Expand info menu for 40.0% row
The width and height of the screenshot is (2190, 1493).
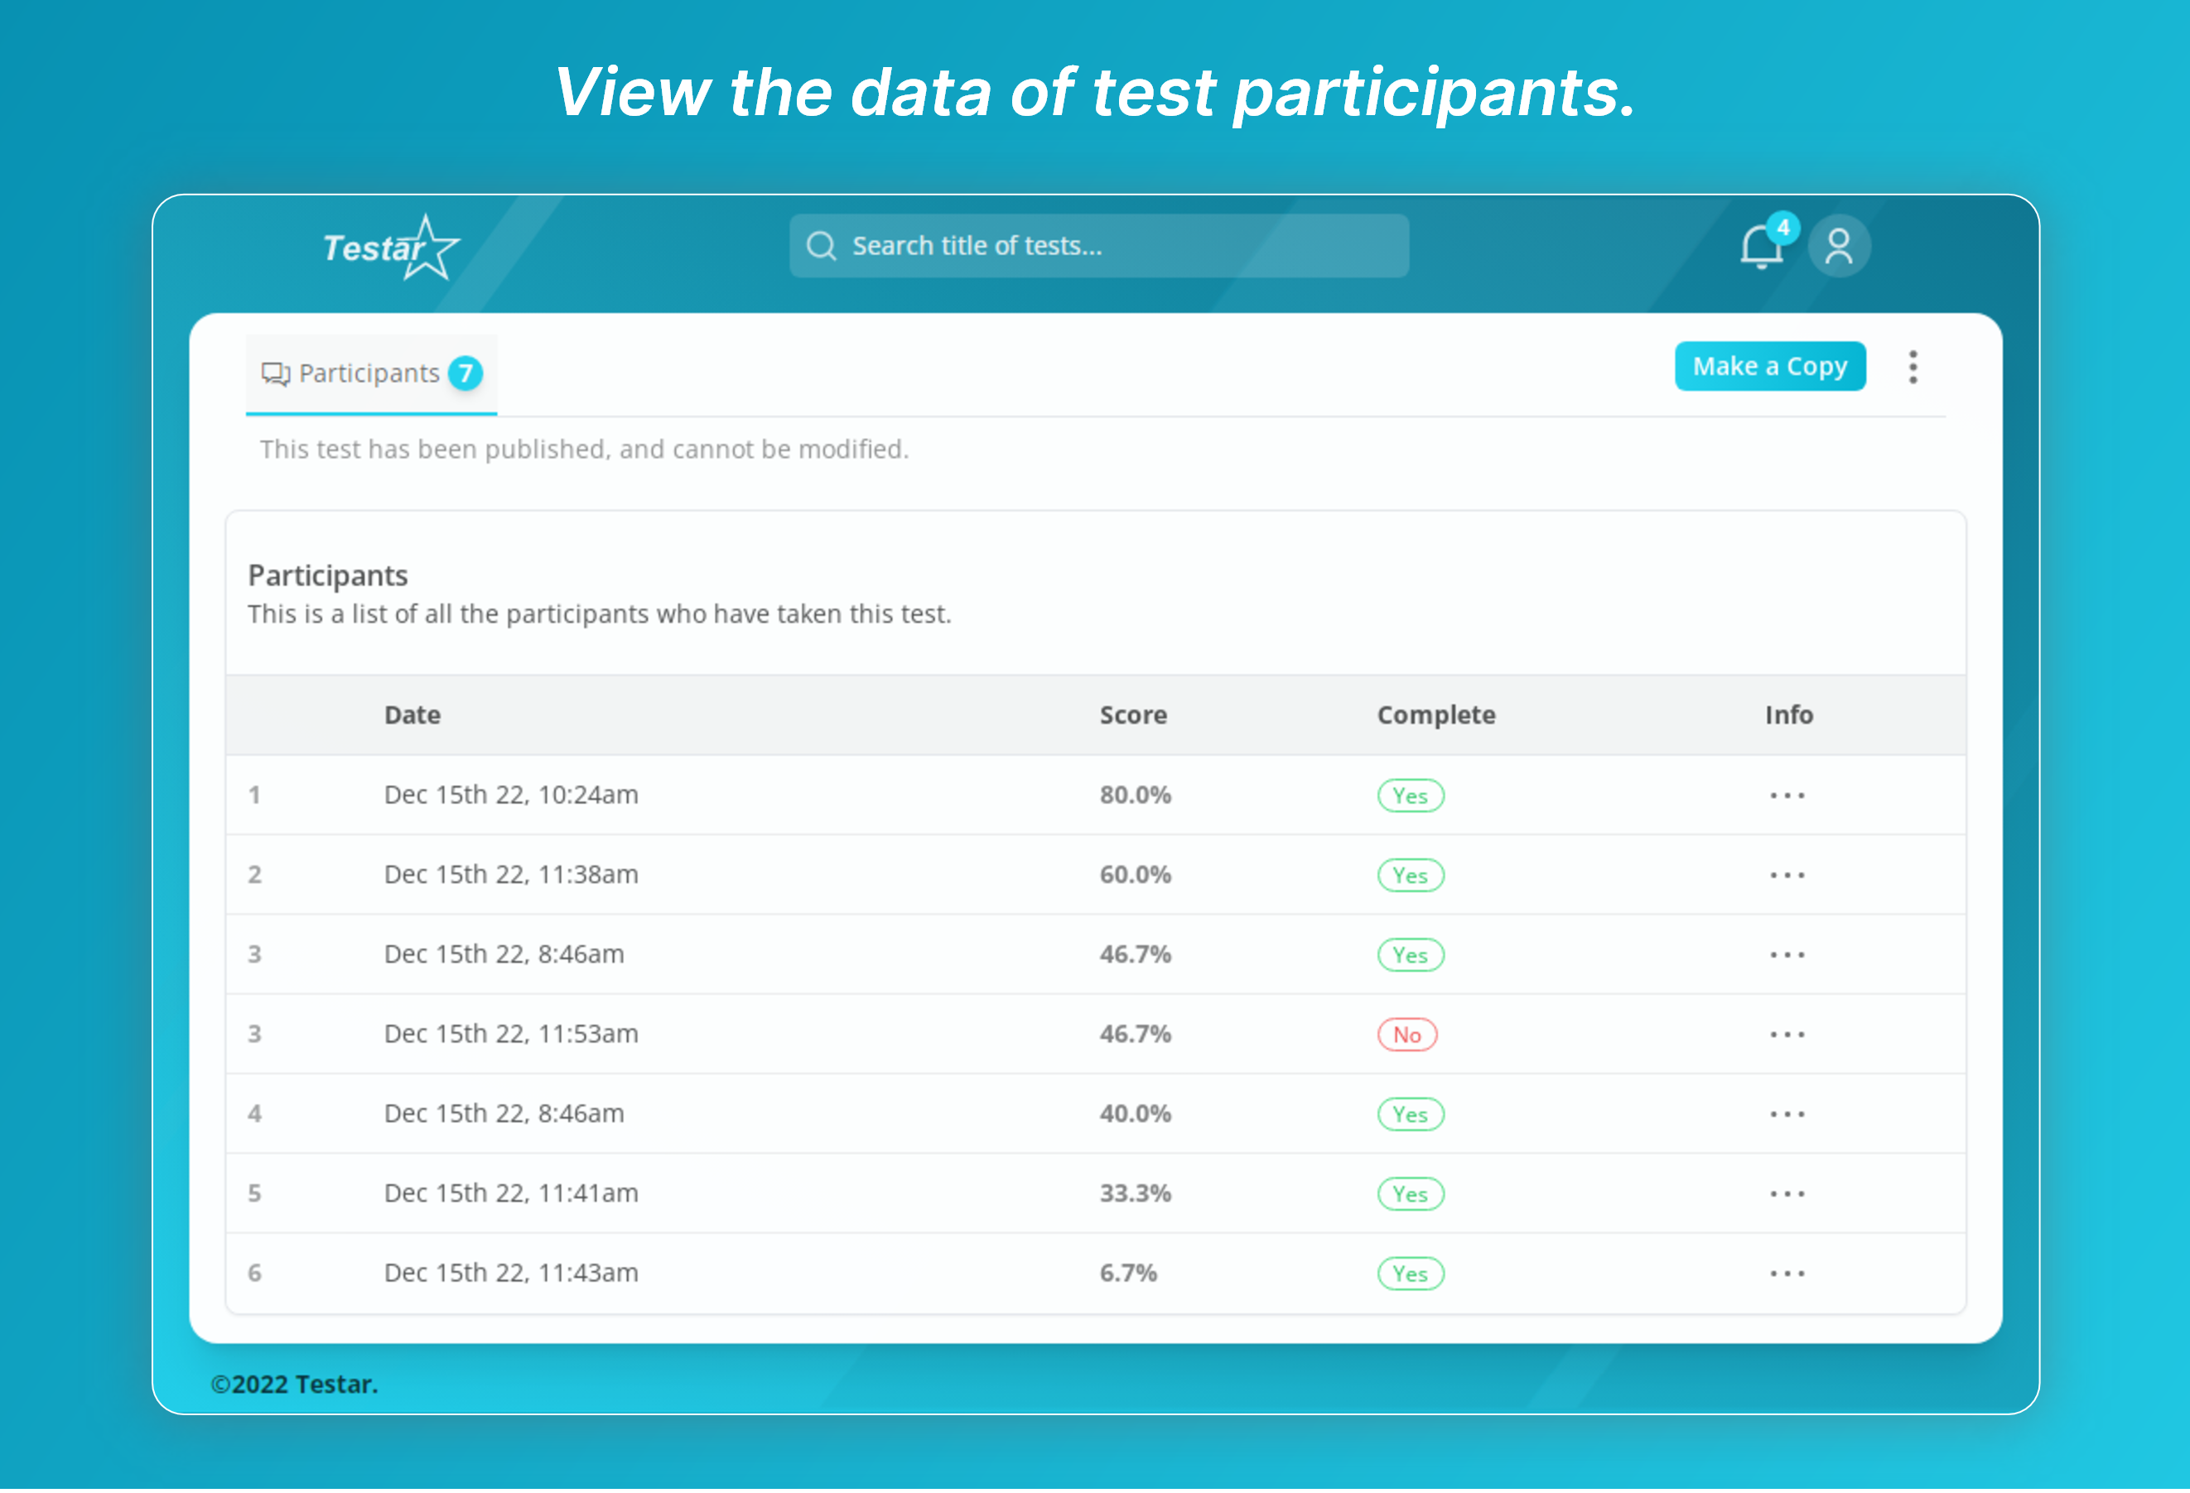tap(1787, 1115)
